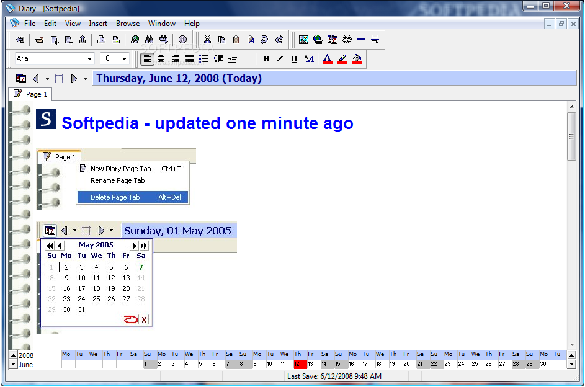Open the File menu
585x387 pixels.
pyautogui.click(x=30, y=24)
